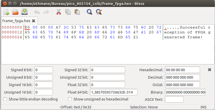This screenshot has height=110, width=215.
Task: Paste using the clipboard icon
Action: (77, 12)
